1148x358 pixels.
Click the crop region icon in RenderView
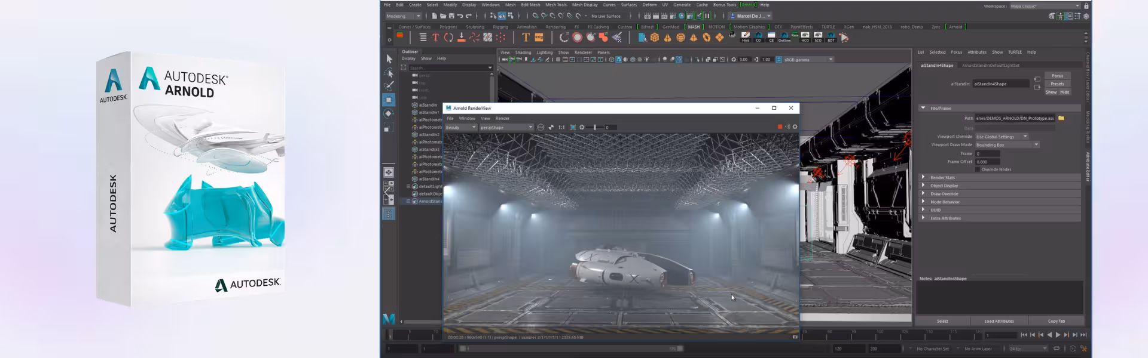coord(573,127)
